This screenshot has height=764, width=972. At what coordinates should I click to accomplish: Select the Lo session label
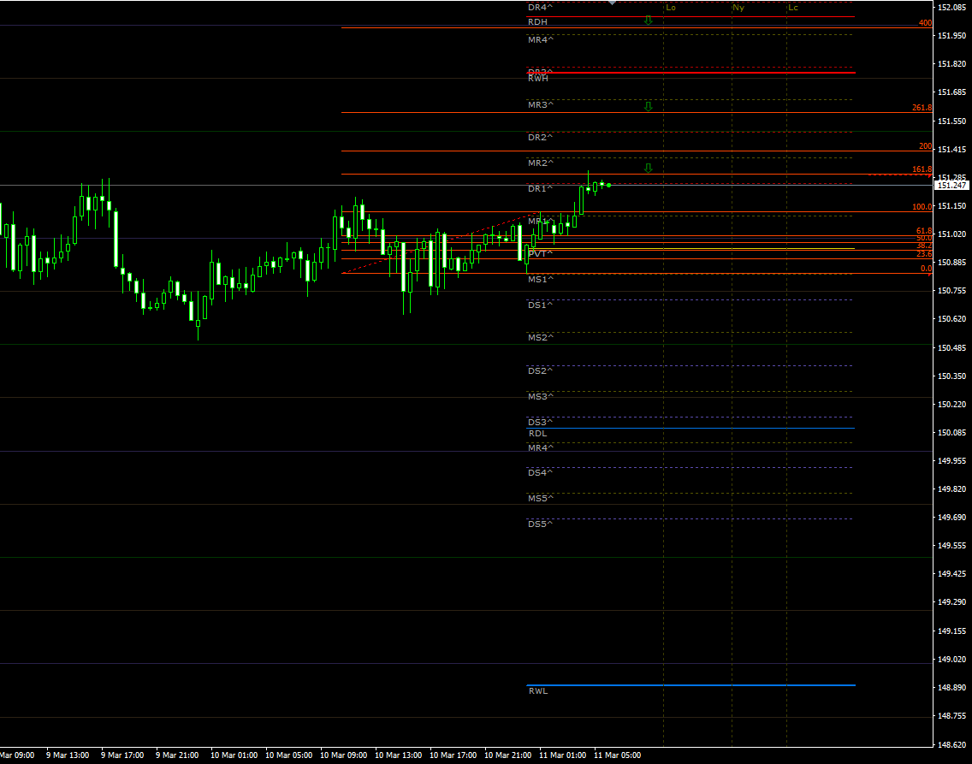click(673, 7)
